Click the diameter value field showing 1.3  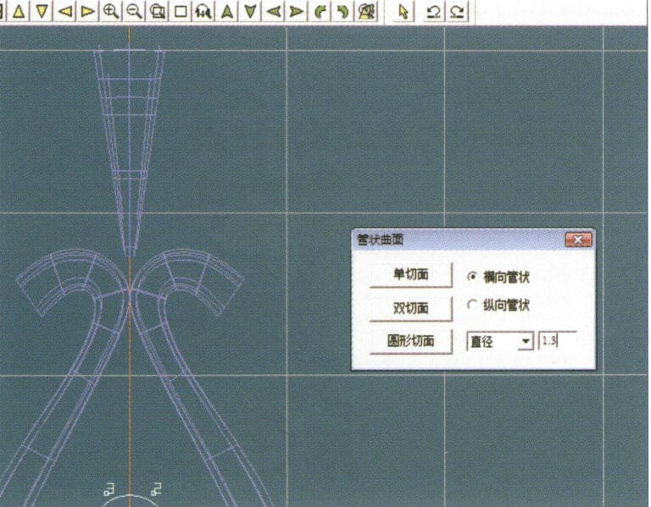tap(558, 341)
